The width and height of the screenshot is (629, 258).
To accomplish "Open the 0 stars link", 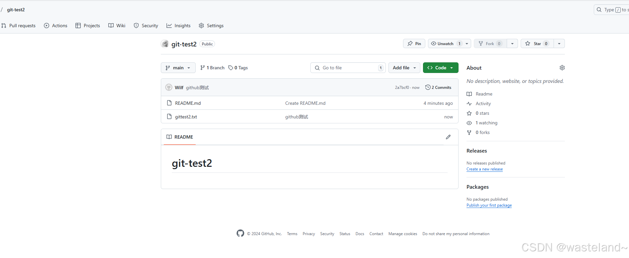I will click(x=478, y=113).
